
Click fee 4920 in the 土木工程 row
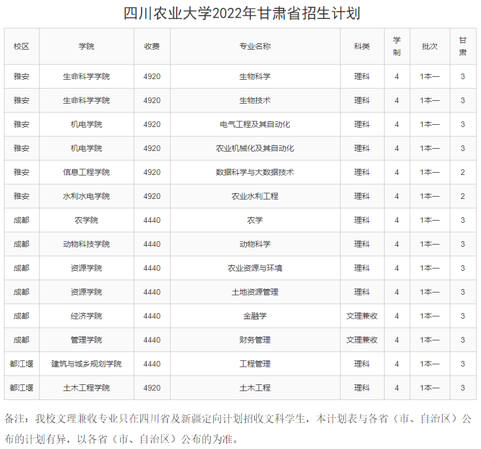point(152,388)
